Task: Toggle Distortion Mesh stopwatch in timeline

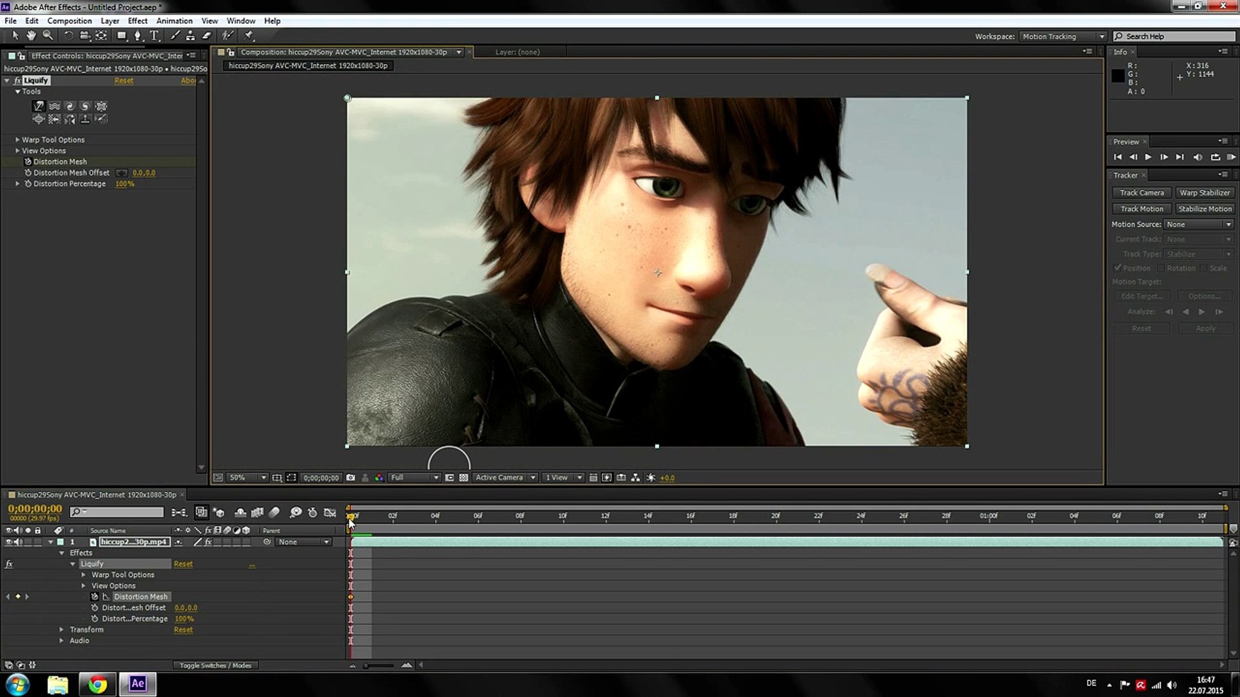Action: [94, 597]
